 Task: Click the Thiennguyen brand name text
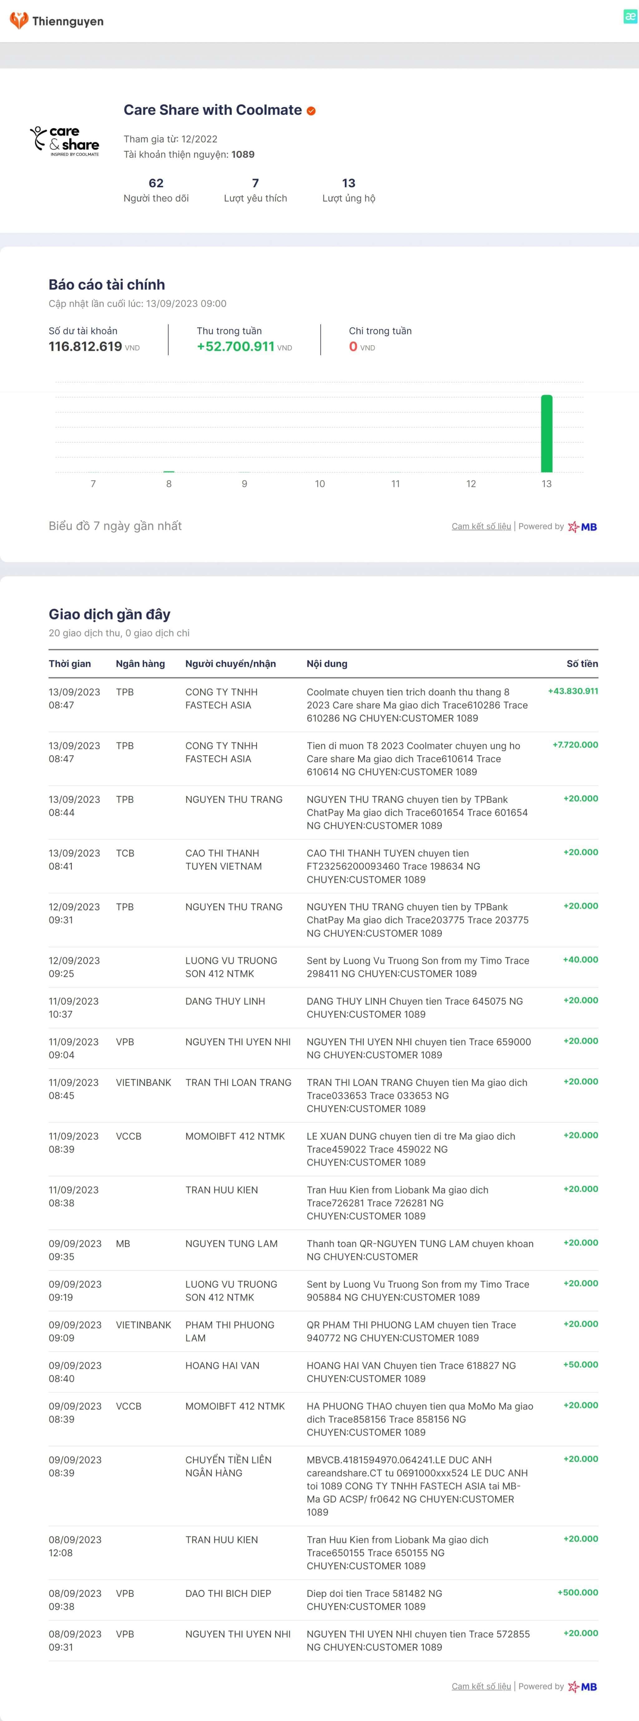tap(68, 21)
